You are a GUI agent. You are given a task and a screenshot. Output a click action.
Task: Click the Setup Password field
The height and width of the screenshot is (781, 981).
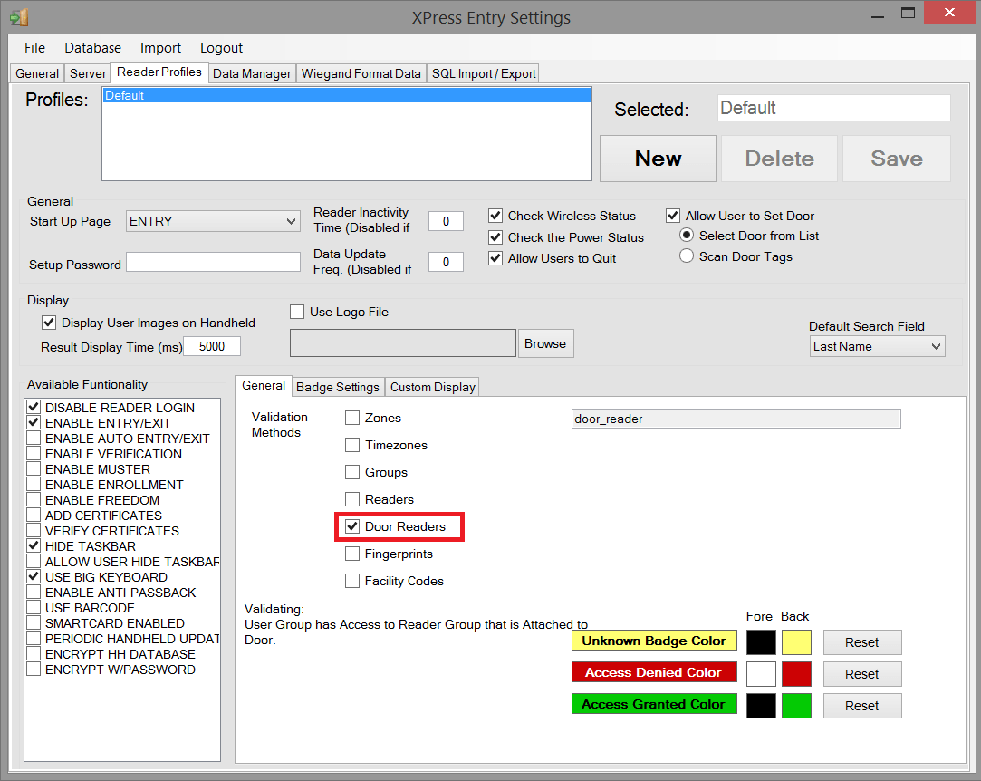point(213,262)
